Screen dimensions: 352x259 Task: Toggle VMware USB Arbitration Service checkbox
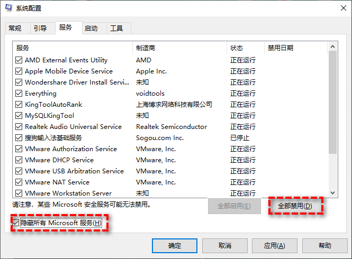(x=19, y=171)
